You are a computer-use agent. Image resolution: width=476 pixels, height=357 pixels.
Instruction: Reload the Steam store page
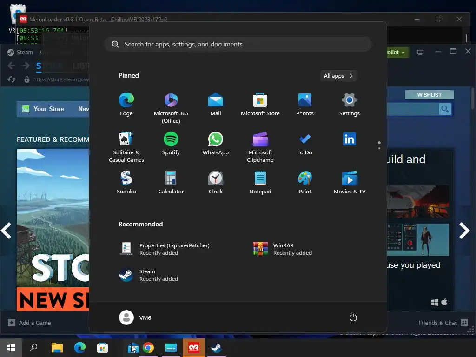pos(12,79)
